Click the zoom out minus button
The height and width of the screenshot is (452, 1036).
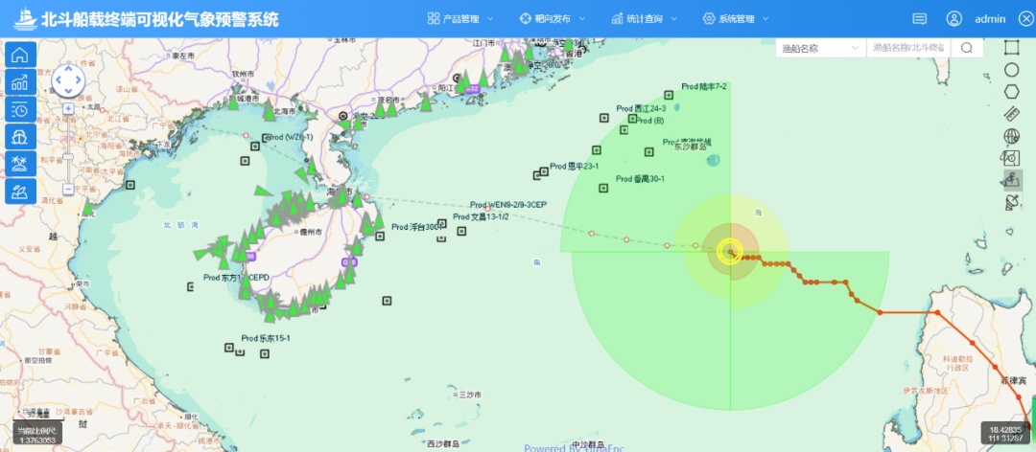68,189
